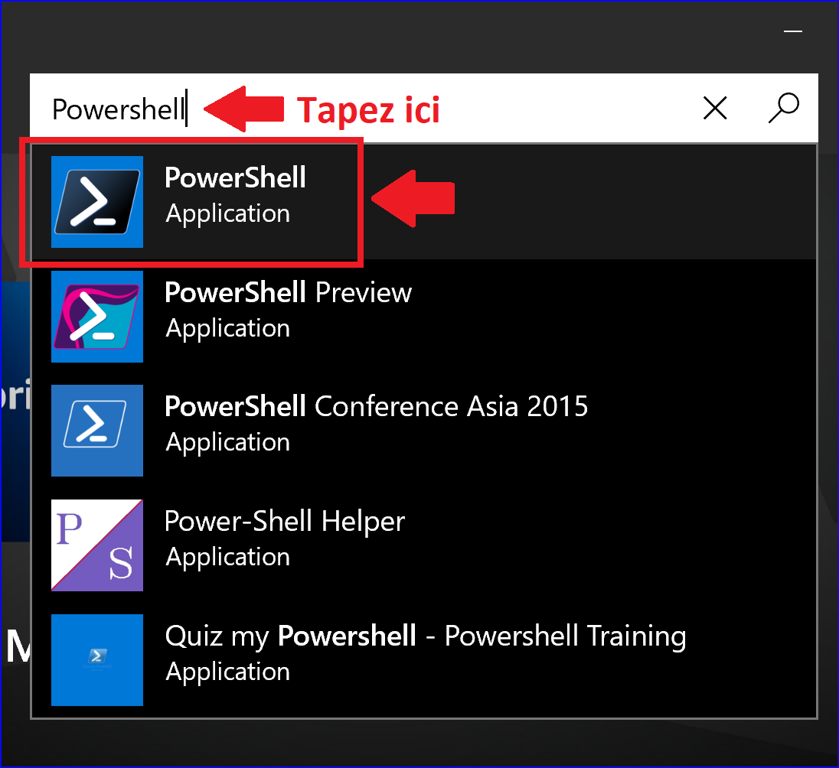Click the PowerShell Conference Asia 2015 icon
Viewport: 839px width, 768px height.
[97, 431]
